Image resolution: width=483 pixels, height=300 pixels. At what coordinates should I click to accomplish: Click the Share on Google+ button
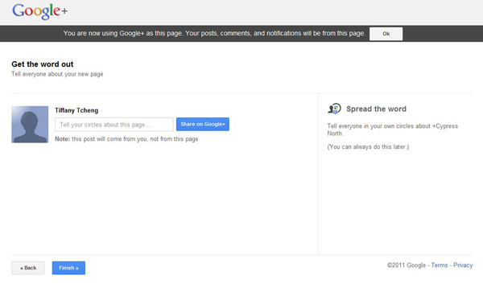pyautogui.click(x=203, y=124)
